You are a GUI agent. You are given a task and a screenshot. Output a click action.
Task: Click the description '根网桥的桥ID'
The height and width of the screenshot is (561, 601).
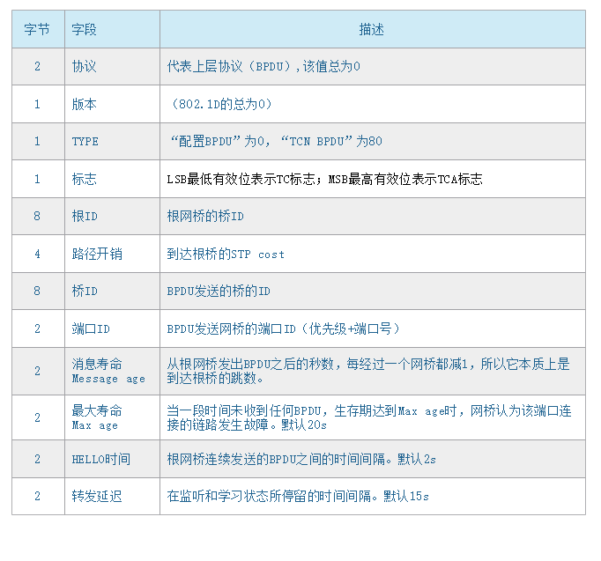205,216
